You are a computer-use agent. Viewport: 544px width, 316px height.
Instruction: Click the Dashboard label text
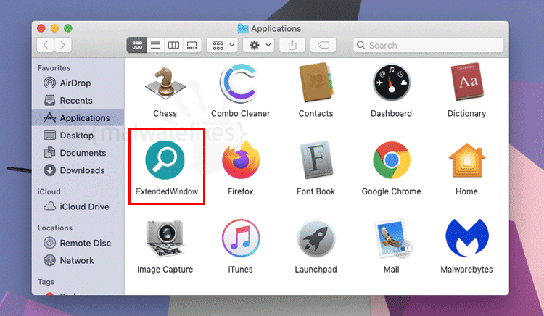pos(392,113)
